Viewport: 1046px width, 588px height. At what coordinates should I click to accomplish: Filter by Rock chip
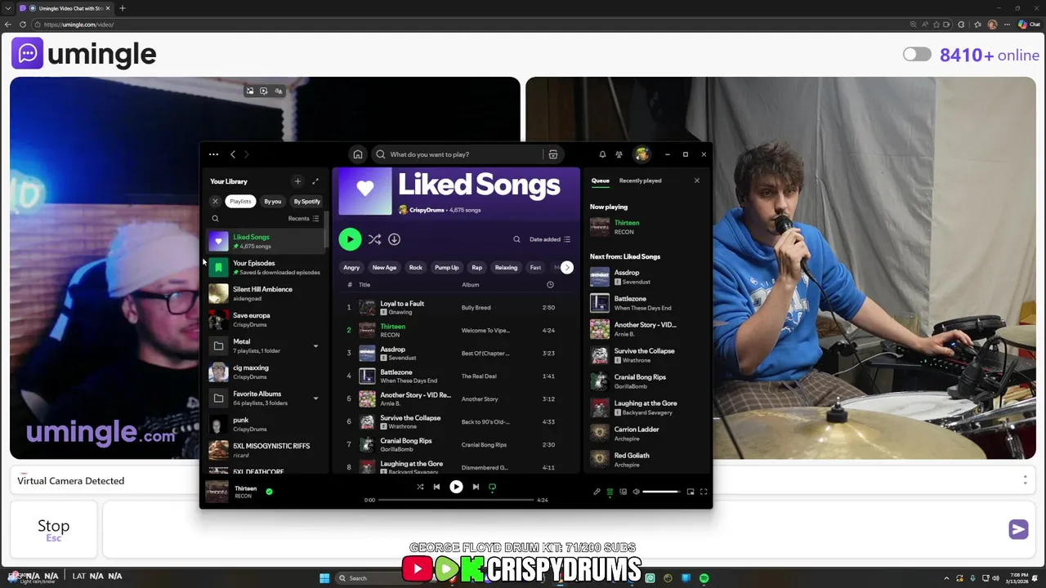click(x=416, y=267)
